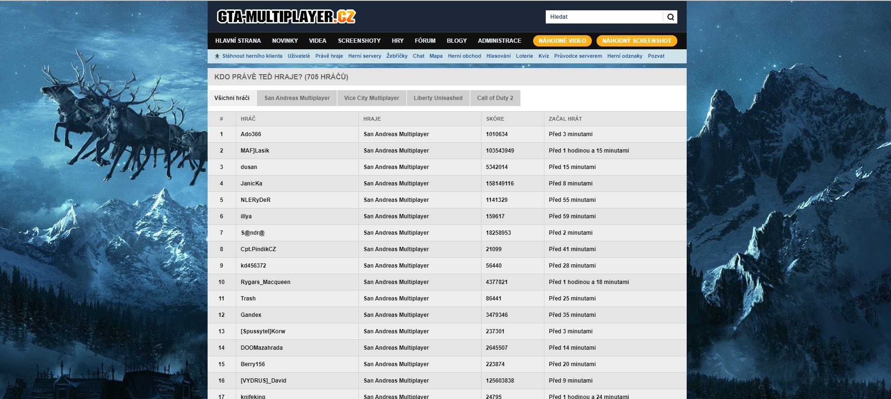Click player name Rygars_Macqueen
This screenshot has width=891, height=399.
click(x=265, y=282)
